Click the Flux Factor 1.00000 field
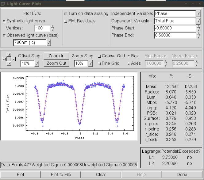Screen dimensions: 204x180 tap(154, 63)
